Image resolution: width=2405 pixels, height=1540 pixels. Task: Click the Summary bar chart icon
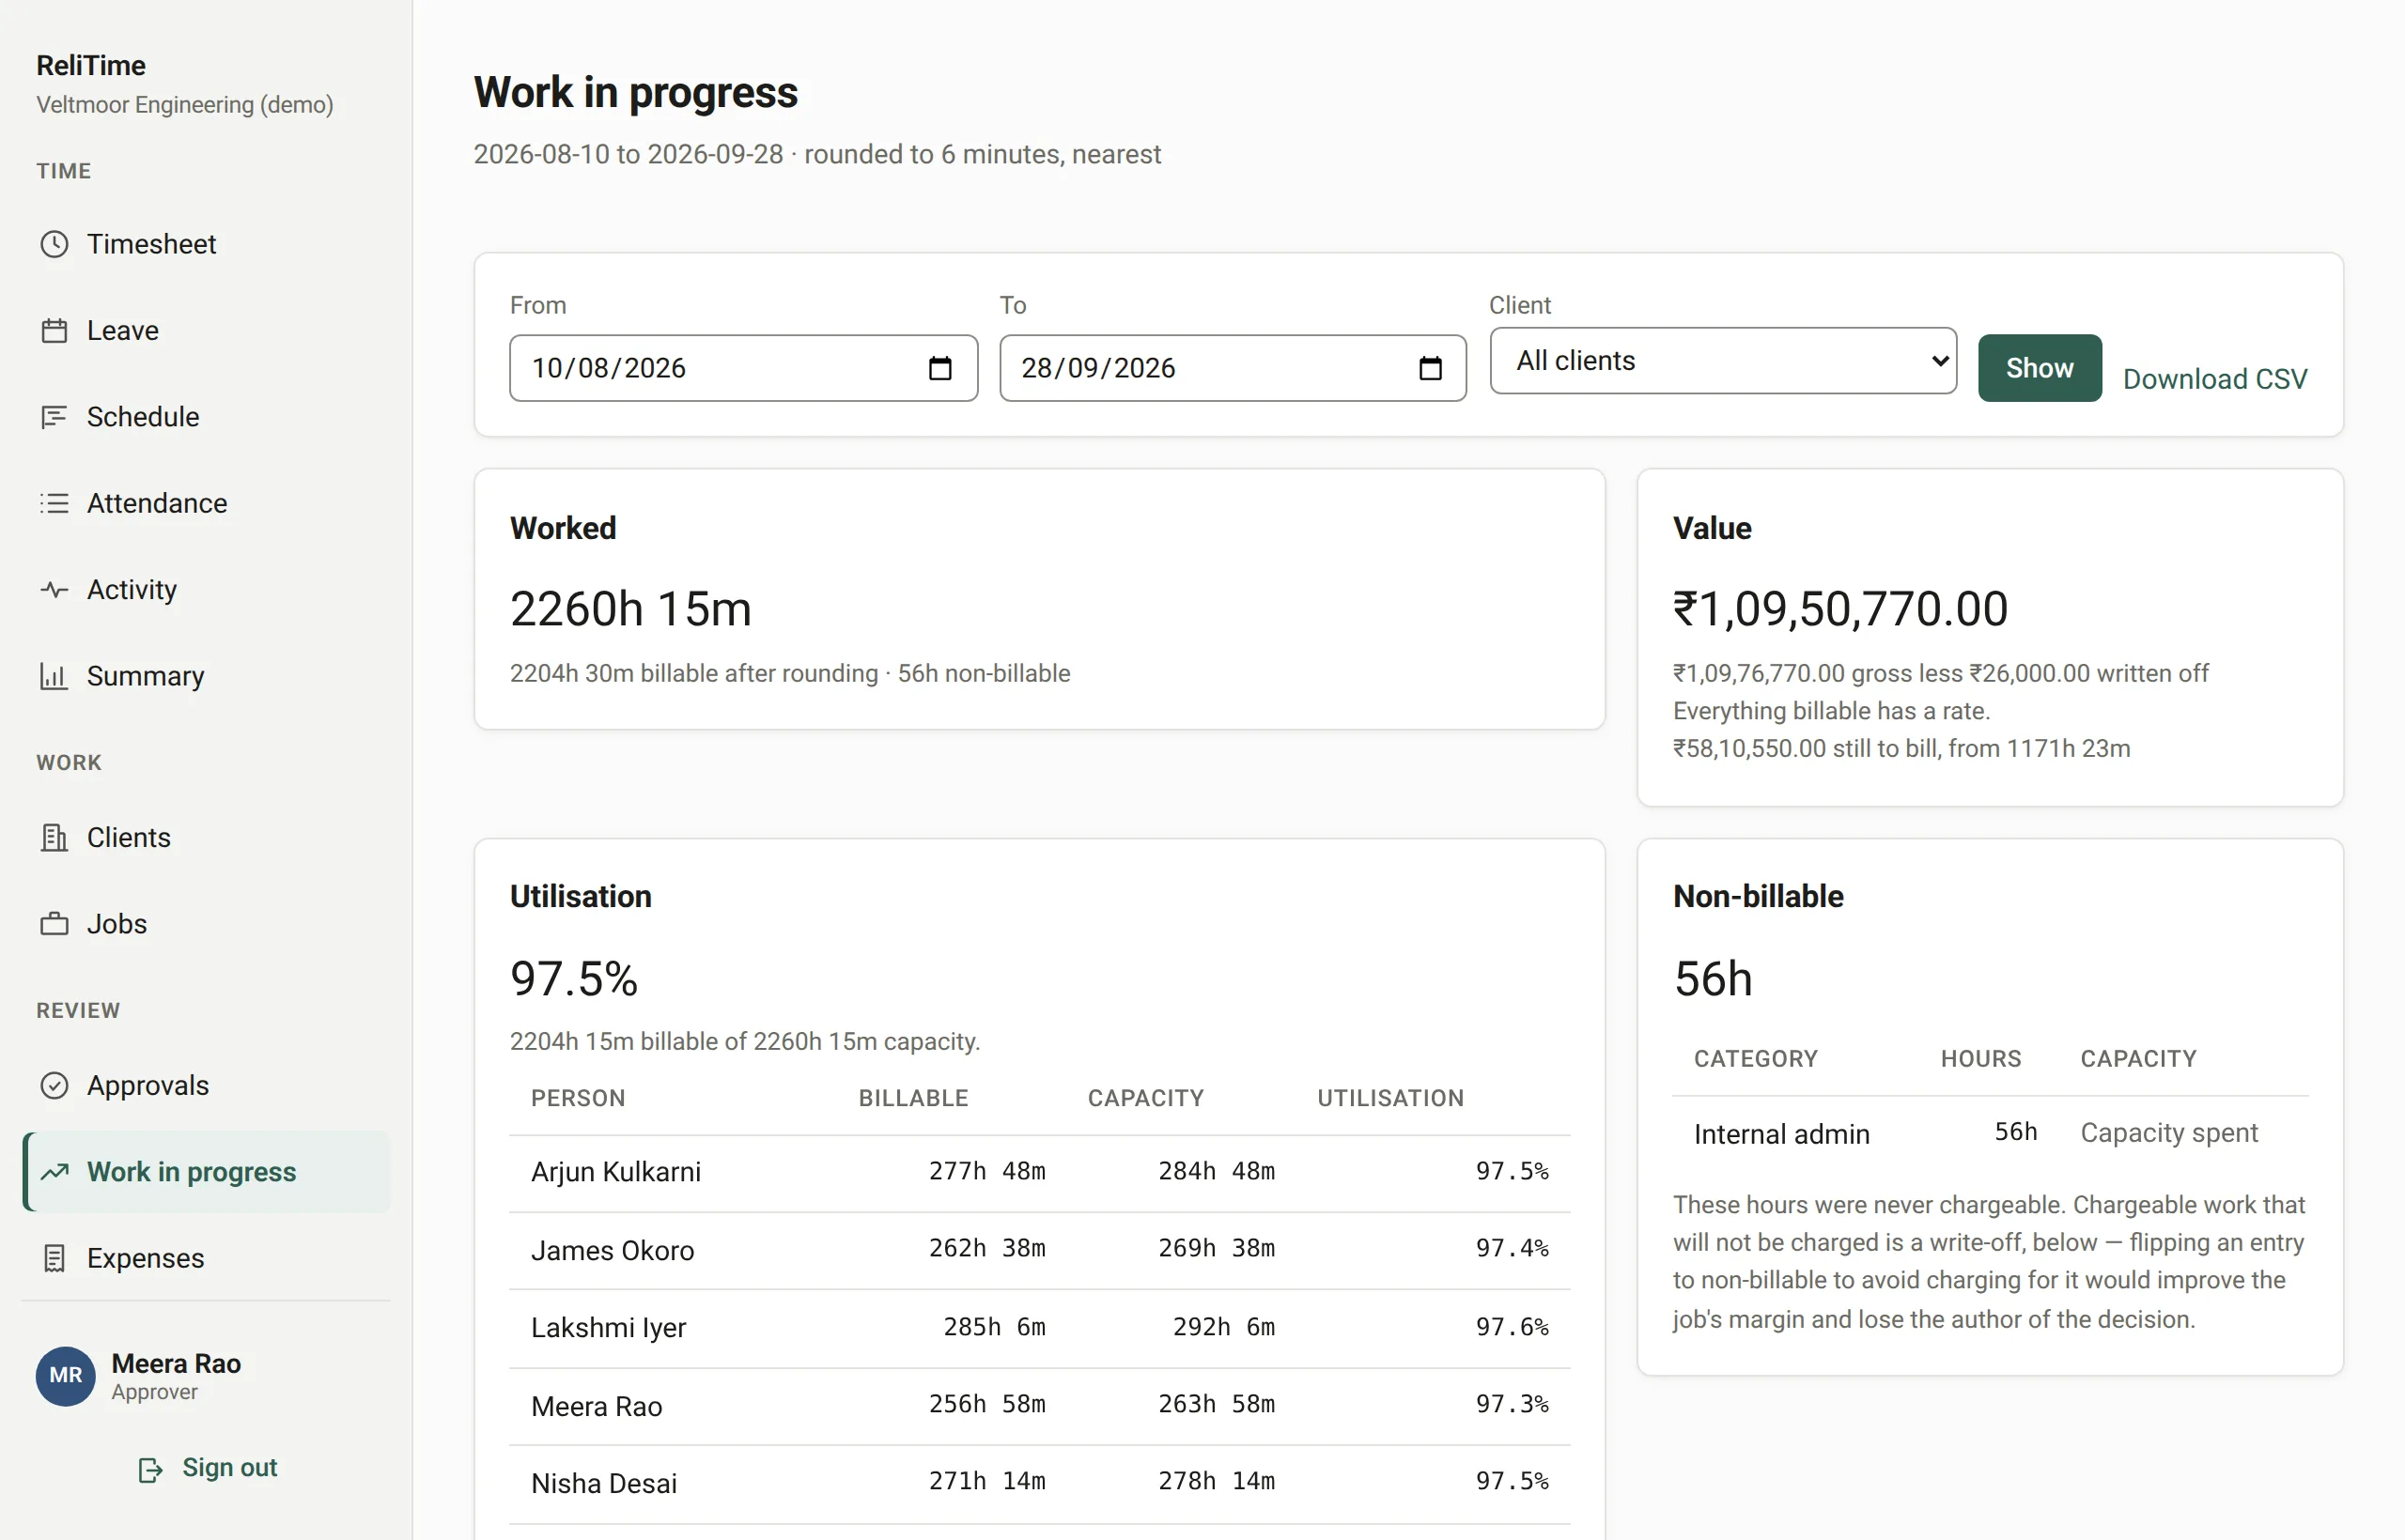pos(54,676)
